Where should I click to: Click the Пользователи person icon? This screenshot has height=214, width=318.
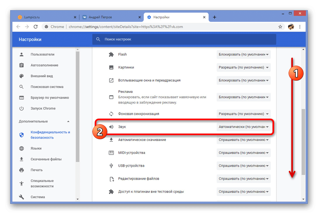(x=22, y=54)
